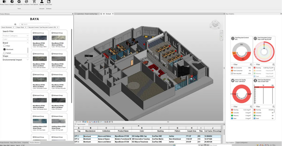This screenshot has width=282, height=146.
Task: Click the Manufacturer cell Mowhawk in CPT-1 row
Action: coord(91,136)
